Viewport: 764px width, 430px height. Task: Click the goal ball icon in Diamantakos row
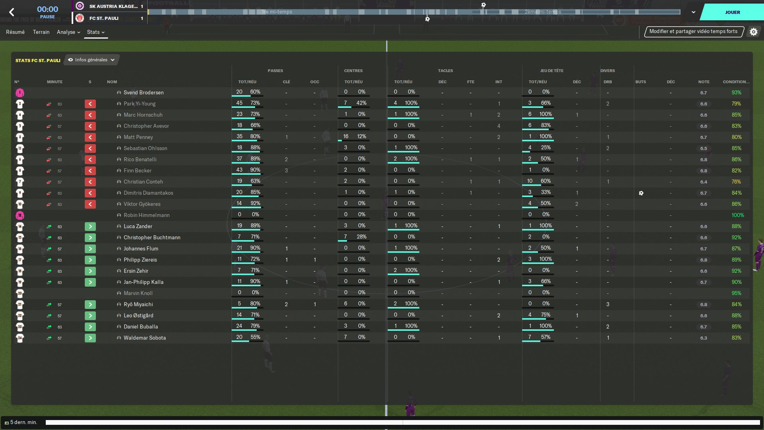[x=641, y=193]
